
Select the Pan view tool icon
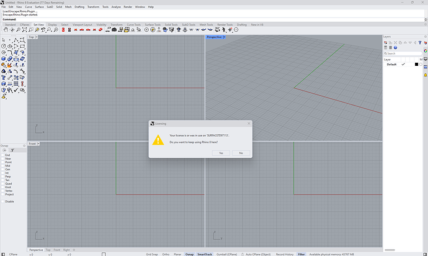click(5, 30)
